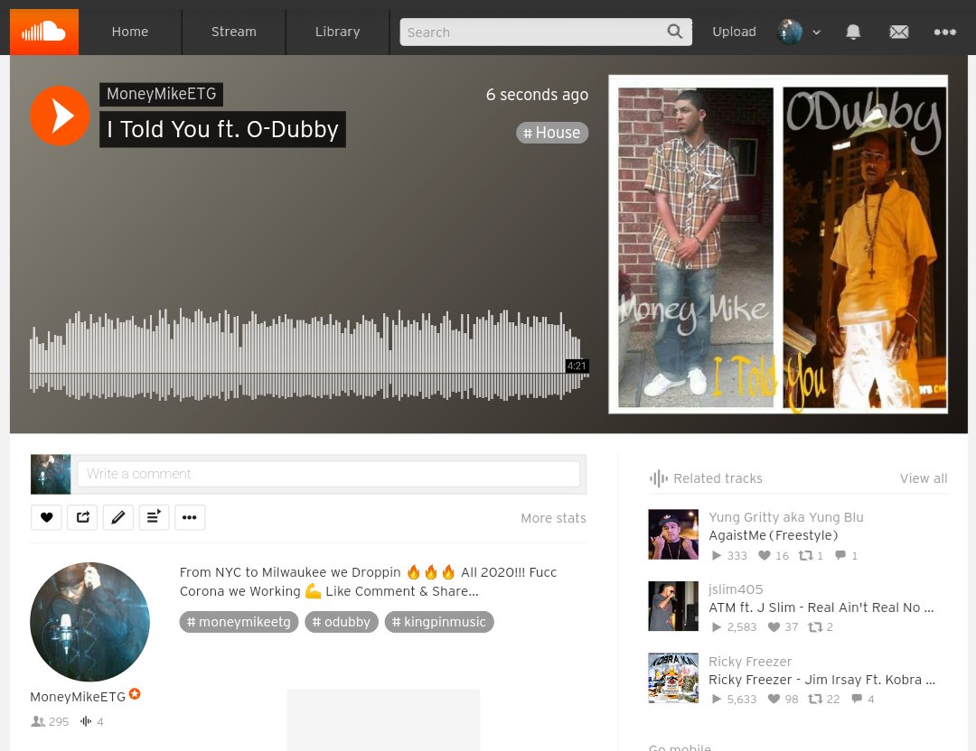976x751 pixels.
Task: Click your avatar beside comment box
Action: click(x=51, y=475)
